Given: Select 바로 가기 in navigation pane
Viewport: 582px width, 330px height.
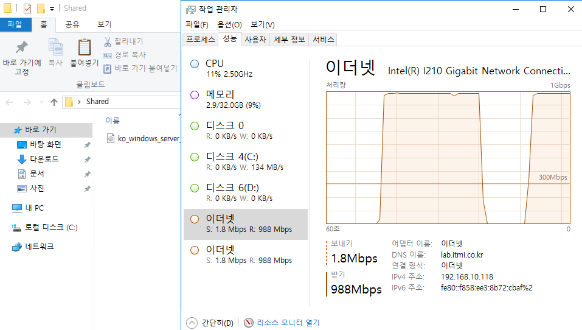Looking at the screenshot, I should click(46, 130).
